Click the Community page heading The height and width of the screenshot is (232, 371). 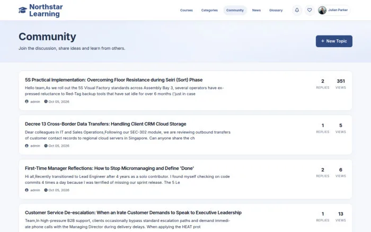(47, 37)
